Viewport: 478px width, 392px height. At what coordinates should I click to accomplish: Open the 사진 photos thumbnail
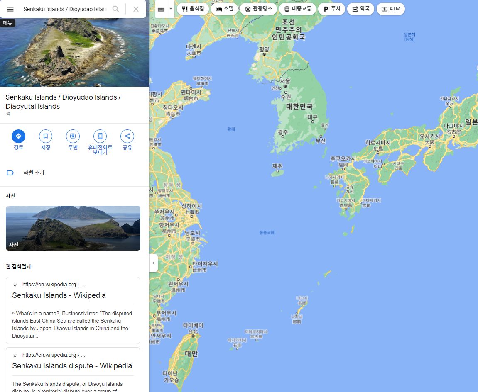[x=73, y=228]
